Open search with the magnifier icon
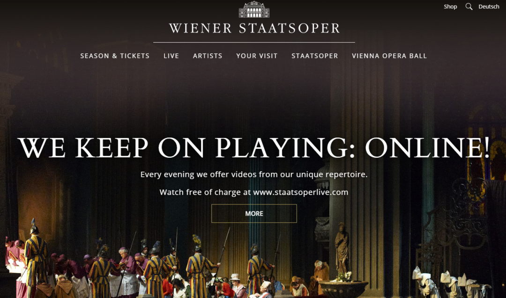 tap(469, 7)
